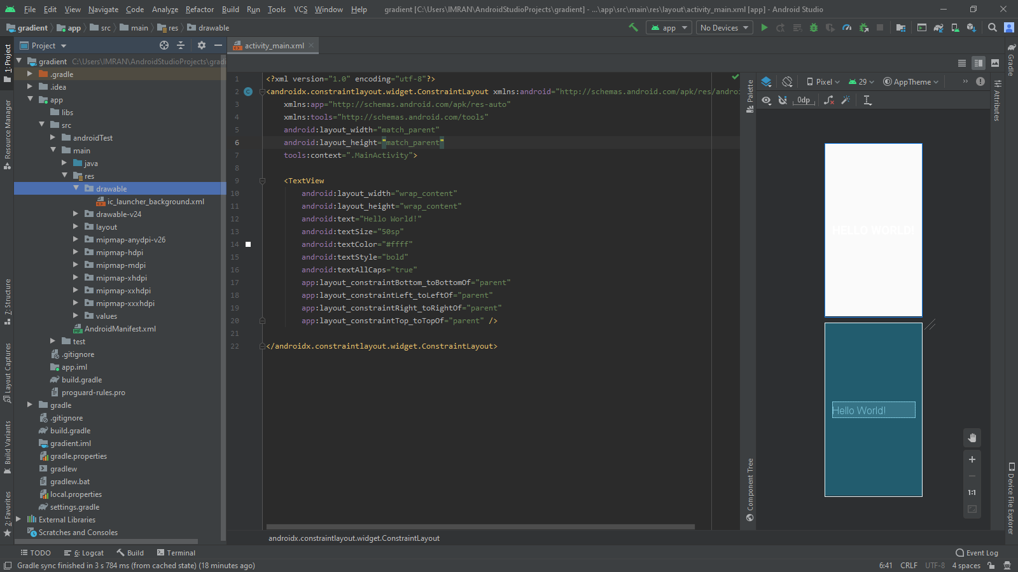Collapse all in Project panel icon
This screenshot has width=1018, height=572.
pyautogui.click(x=181, y=45)
